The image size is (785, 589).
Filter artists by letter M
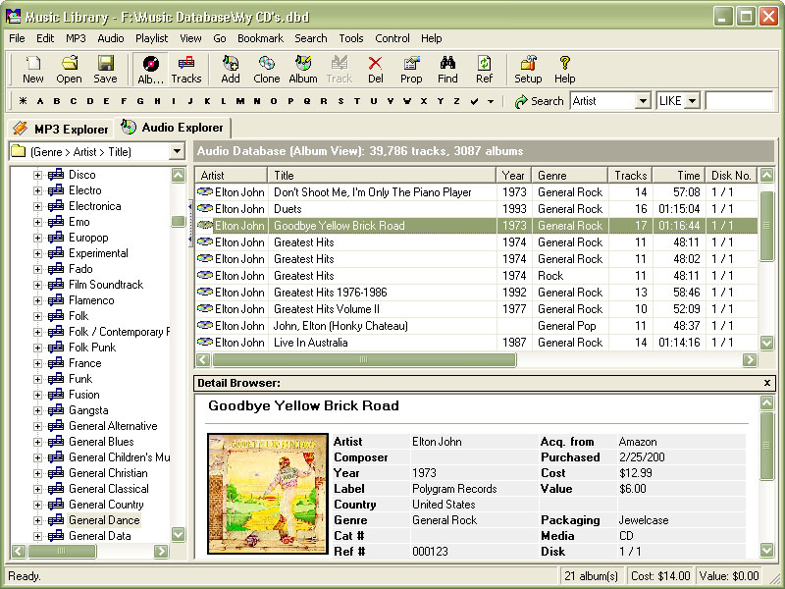click(x=240, y=101)
